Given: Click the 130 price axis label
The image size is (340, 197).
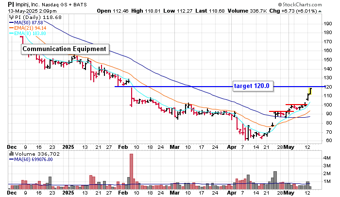Looking at the screenshot, I should (328, 78).
